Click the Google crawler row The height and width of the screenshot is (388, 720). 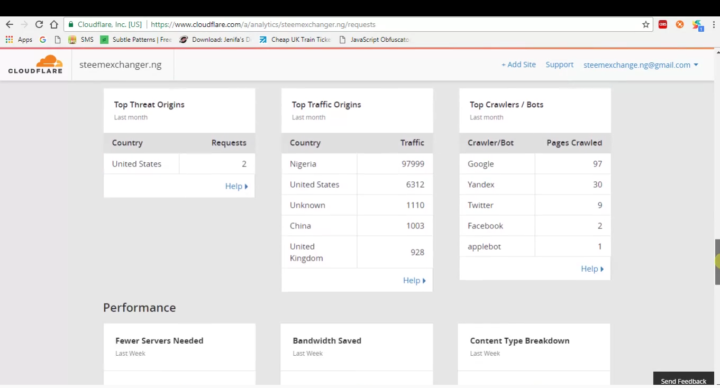tap(535, 164)
